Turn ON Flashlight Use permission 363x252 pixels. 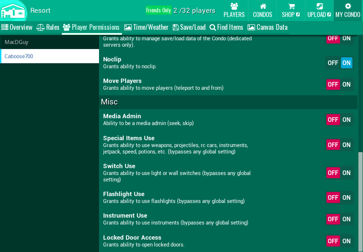(346, 197)
